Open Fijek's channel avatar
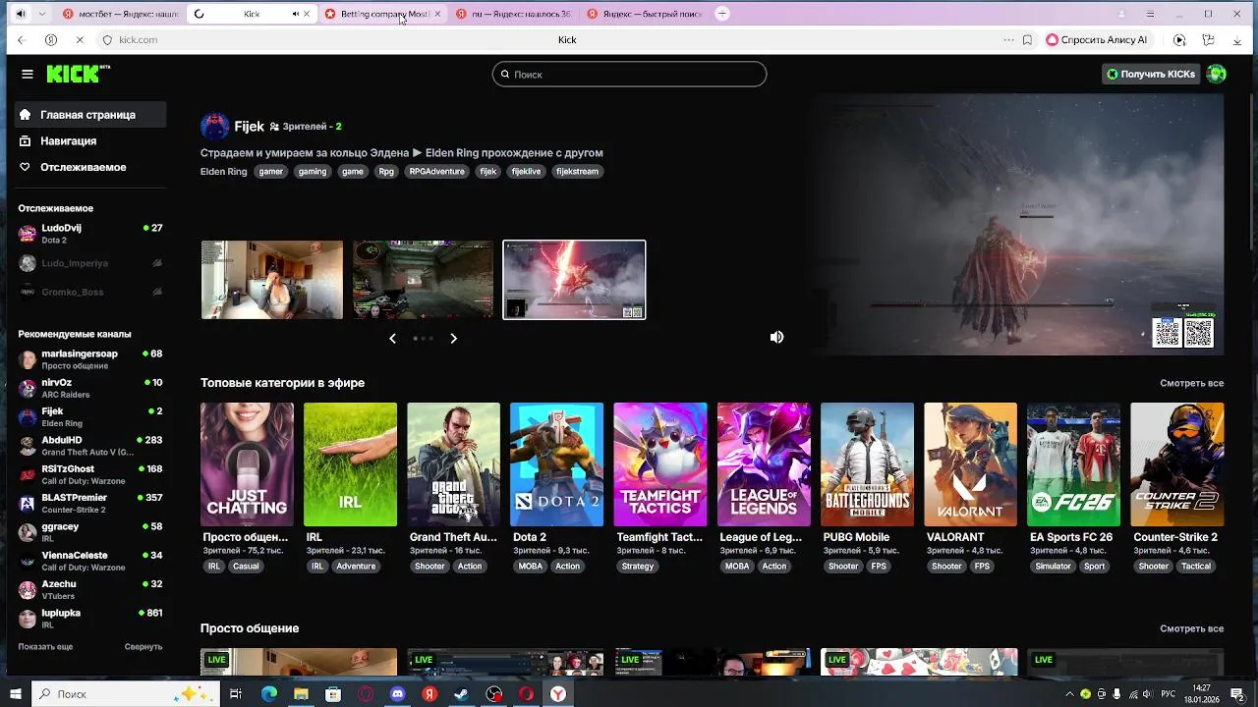This screenshot has width=1258, height=707. (x=214, y=126)
